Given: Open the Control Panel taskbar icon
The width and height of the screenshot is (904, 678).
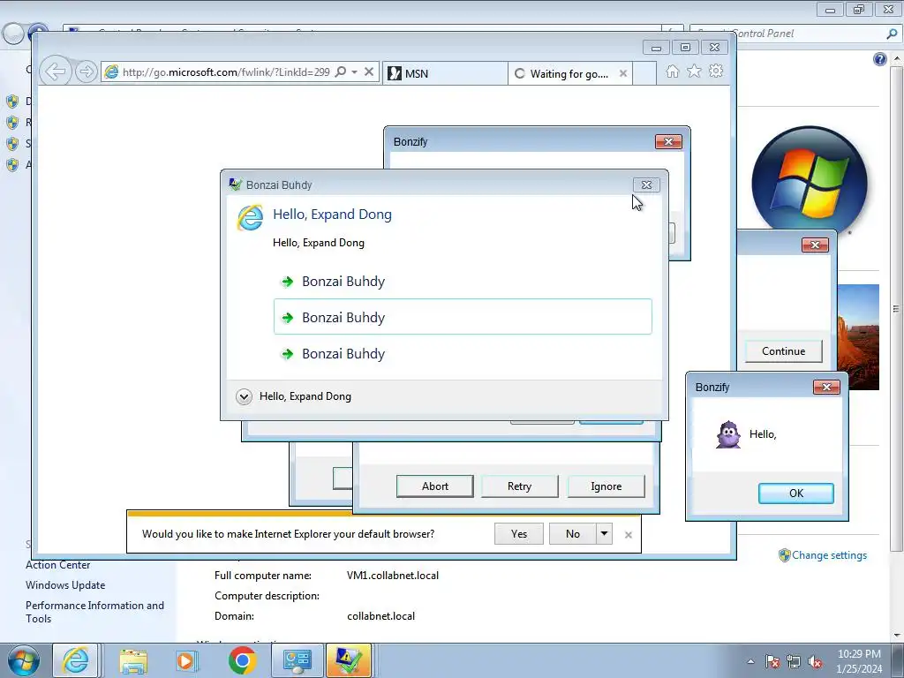Looking at the screenshot, I should coord(297,660).
